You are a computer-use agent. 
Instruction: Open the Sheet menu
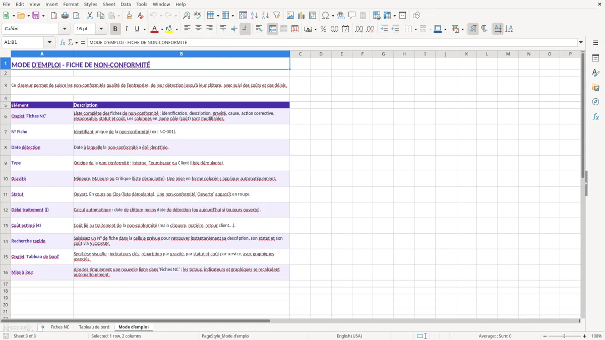coord(108,4)
